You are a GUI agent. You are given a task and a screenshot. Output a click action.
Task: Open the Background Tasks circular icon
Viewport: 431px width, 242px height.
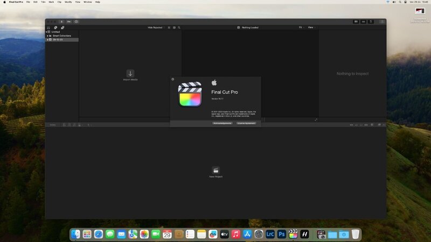coord(76,22)
